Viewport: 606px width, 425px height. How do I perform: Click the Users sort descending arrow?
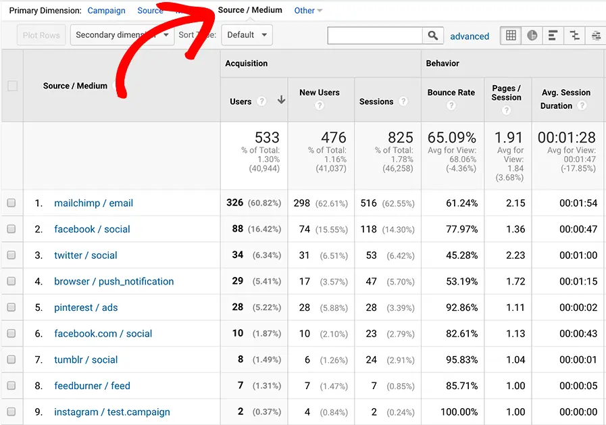(x=281, y=100)
